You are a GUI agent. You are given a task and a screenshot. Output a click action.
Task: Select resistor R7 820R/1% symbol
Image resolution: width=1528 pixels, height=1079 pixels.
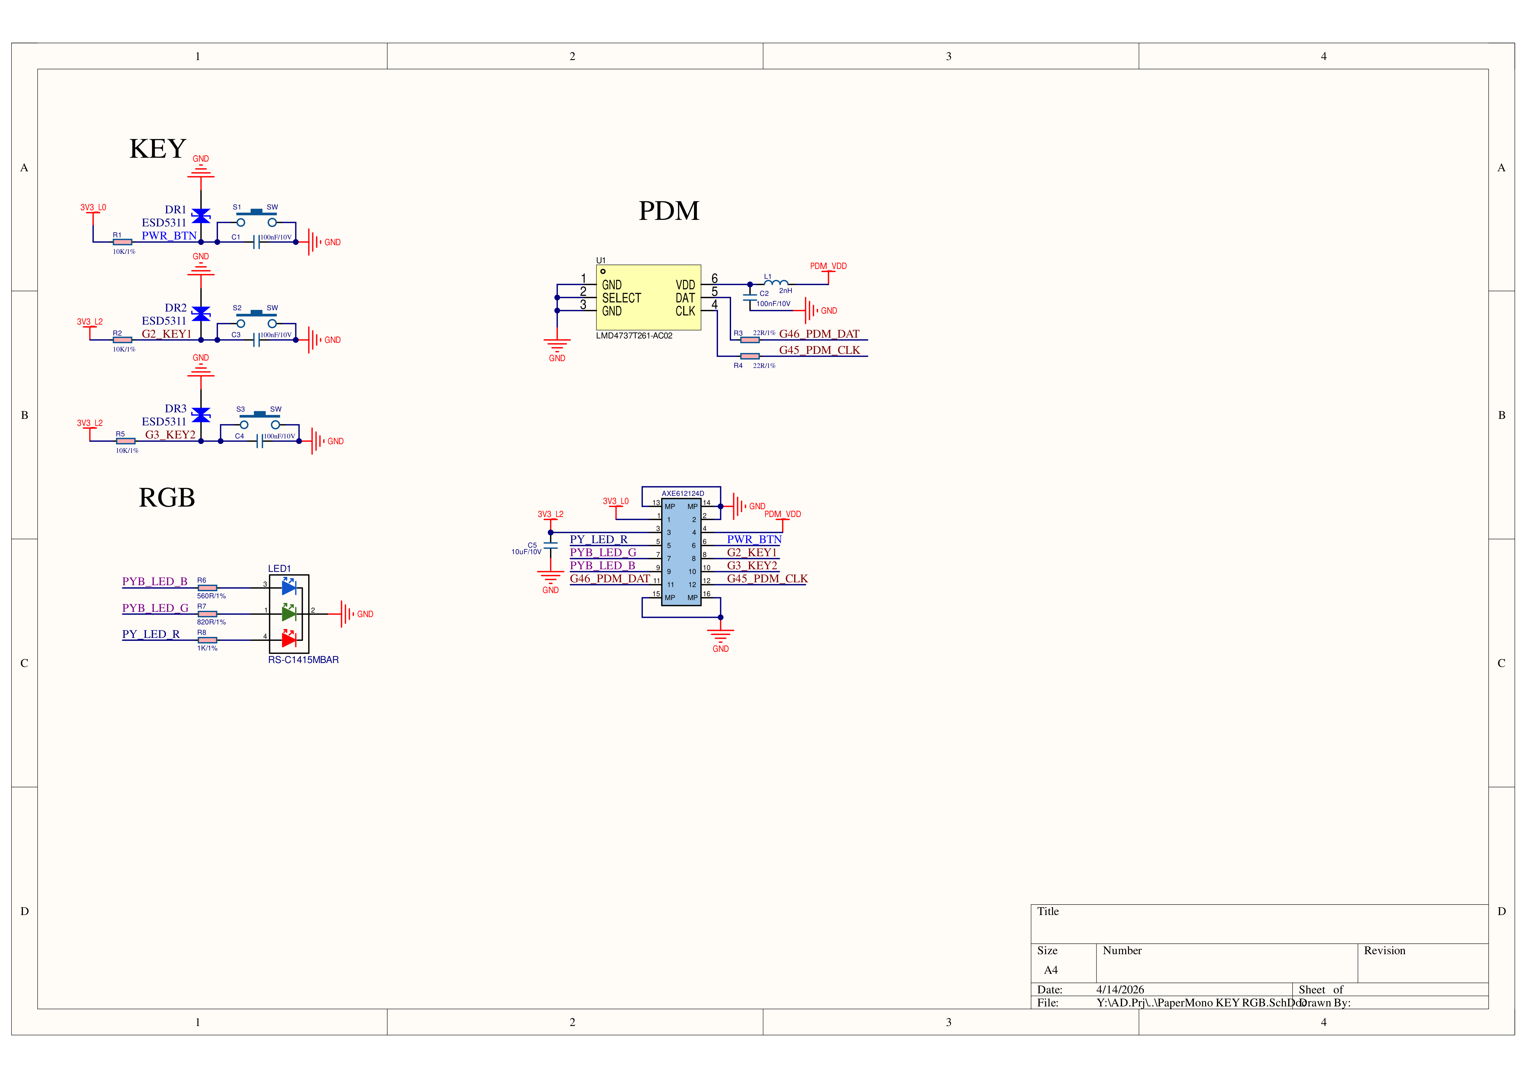click(x=208, y=614)
